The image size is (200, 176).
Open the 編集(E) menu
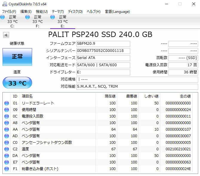26,12
